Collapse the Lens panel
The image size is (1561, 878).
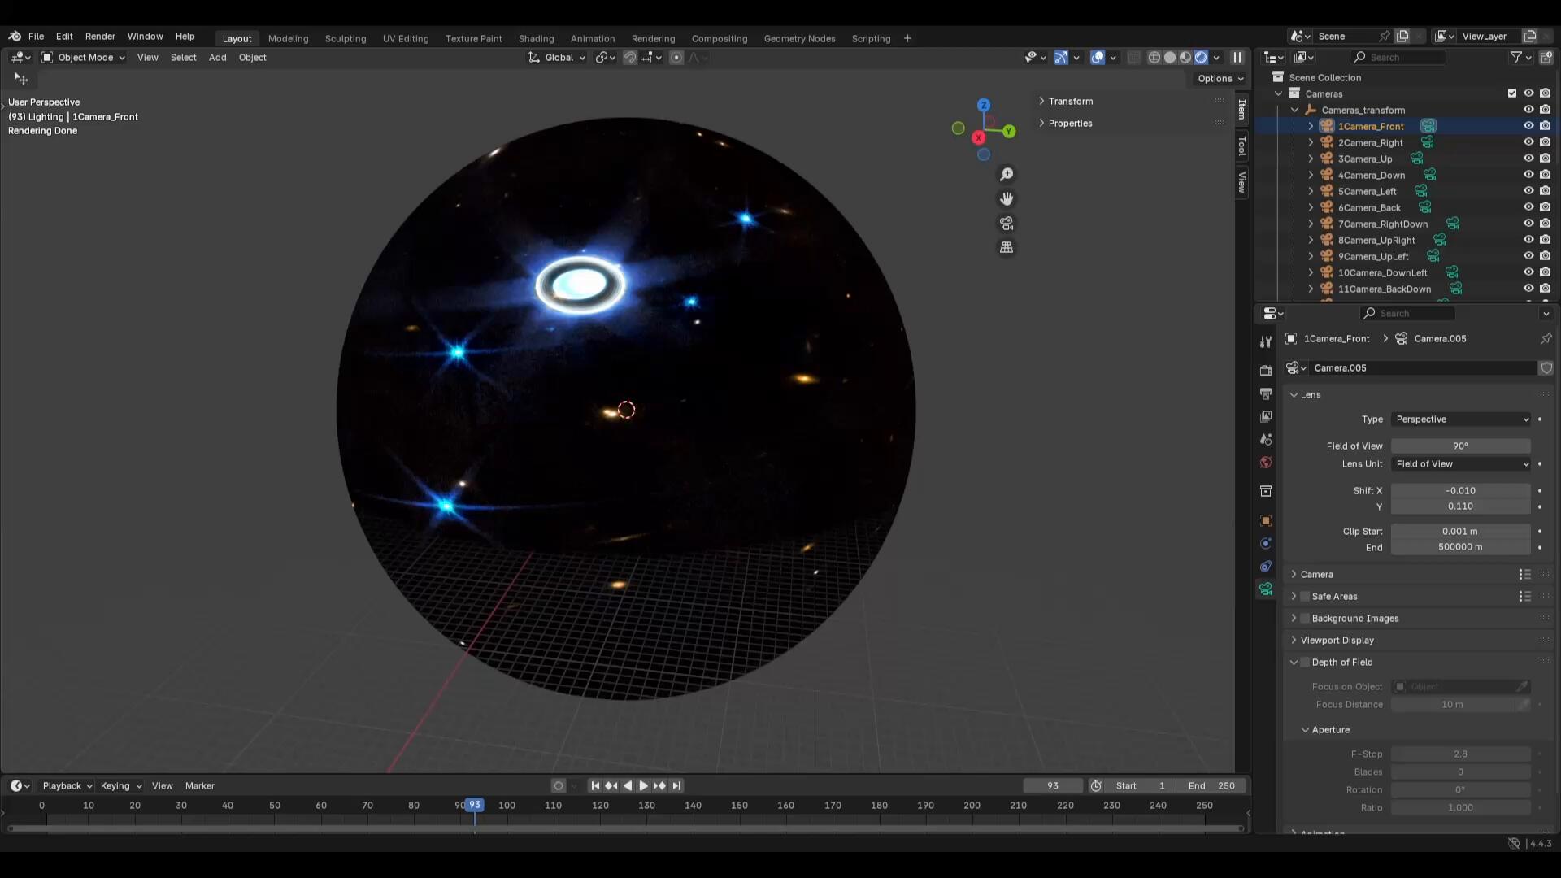click(1310, 394)
